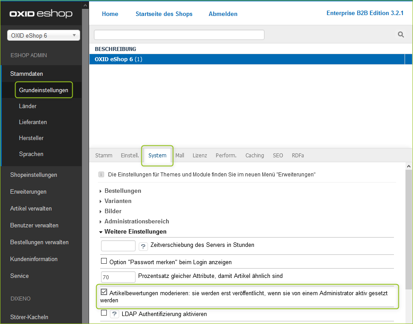The image size is (413, 324).
Task: Click Abmelden to log out
Action: 223,14
